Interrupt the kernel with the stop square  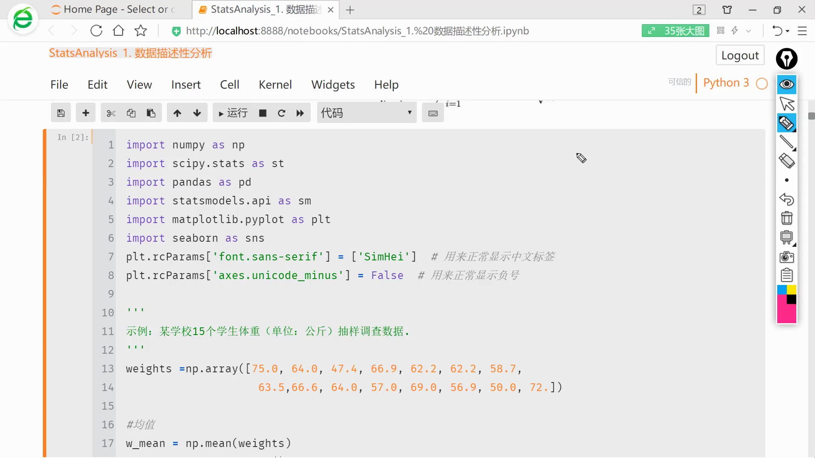click(x=263, y=113)
